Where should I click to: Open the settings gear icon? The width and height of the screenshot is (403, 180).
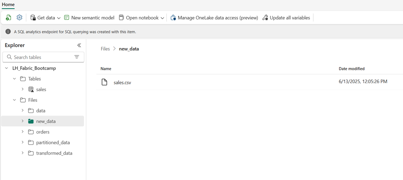(x=19, y=17)
